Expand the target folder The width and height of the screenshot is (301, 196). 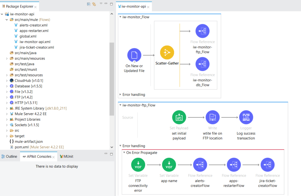[7, 136]
